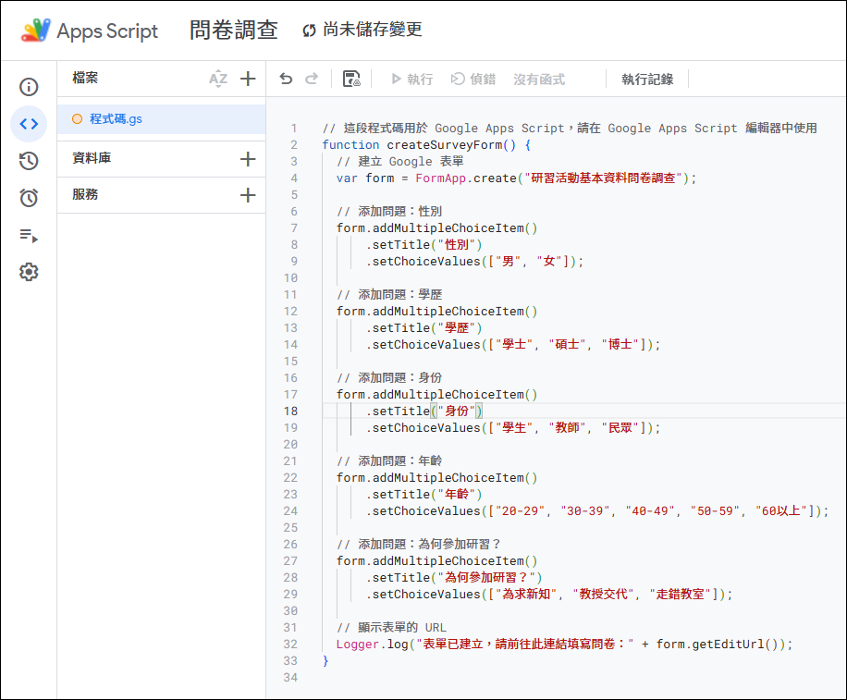Open 執行記錄 execution log
847x700 pixels.
(x=647, y=80)
